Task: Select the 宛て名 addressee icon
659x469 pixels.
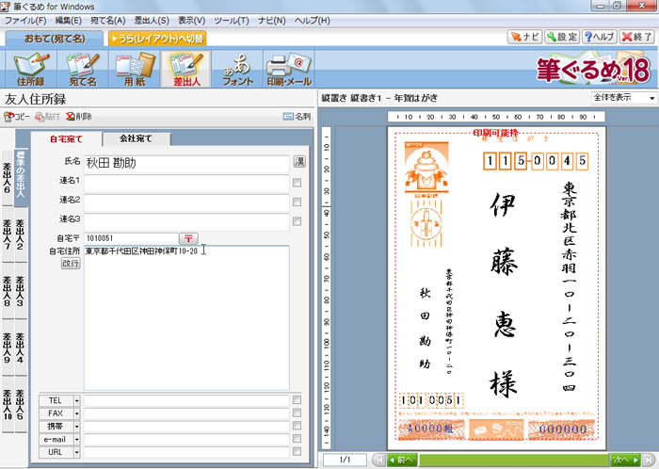Action: point(83,67)
